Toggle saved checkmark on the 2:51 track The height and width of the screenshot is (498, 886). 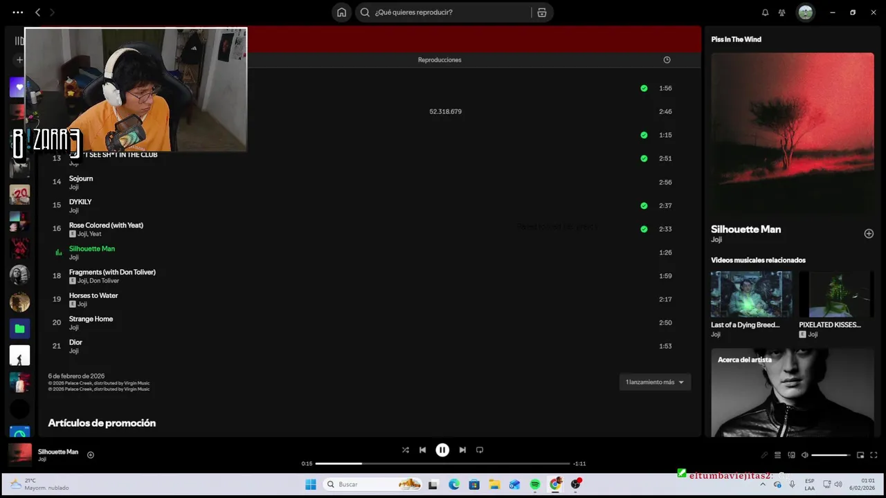(644, 158)
